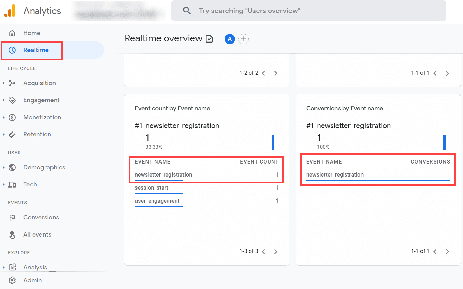Previous page arrow in 1-3 of 3 card

tap(263, 251)
